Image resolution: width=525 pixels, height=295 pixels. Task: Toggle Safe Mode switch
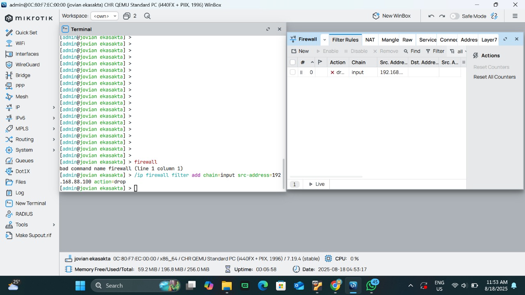(x=454, y=16)
